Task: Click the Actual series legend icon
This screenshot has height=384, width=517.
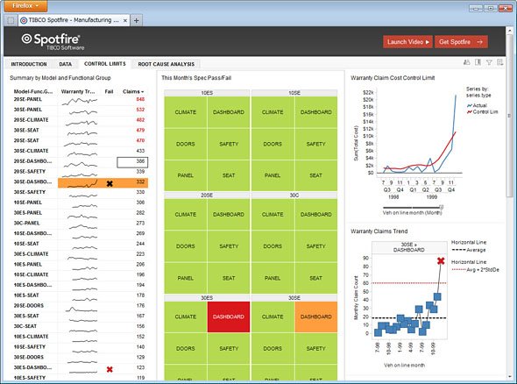Action: (470, 105)
